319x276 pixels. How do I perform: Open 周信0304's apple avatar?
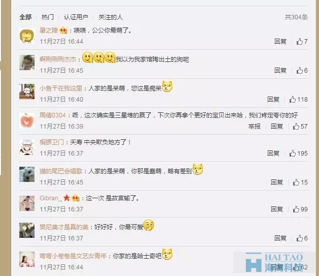pos(27,120)
